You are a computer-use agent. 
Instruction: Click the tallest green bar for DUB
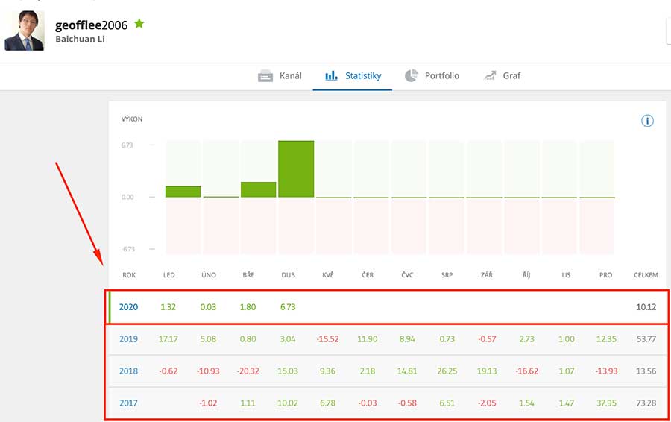296,169
